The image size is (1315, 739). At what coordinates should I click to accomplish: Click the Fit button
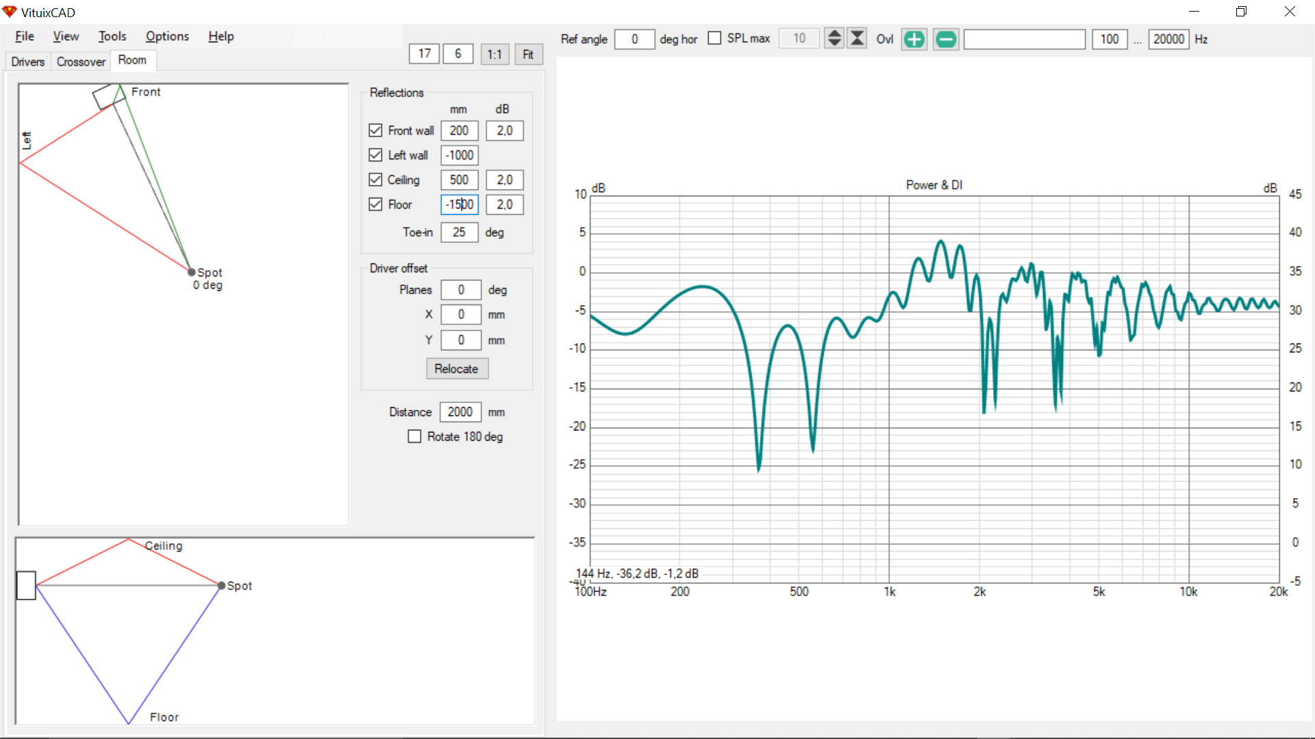coord(528,54)
